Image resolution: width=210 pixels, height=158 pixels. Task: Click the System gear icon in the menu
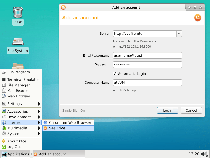click(x=4, y=134)
